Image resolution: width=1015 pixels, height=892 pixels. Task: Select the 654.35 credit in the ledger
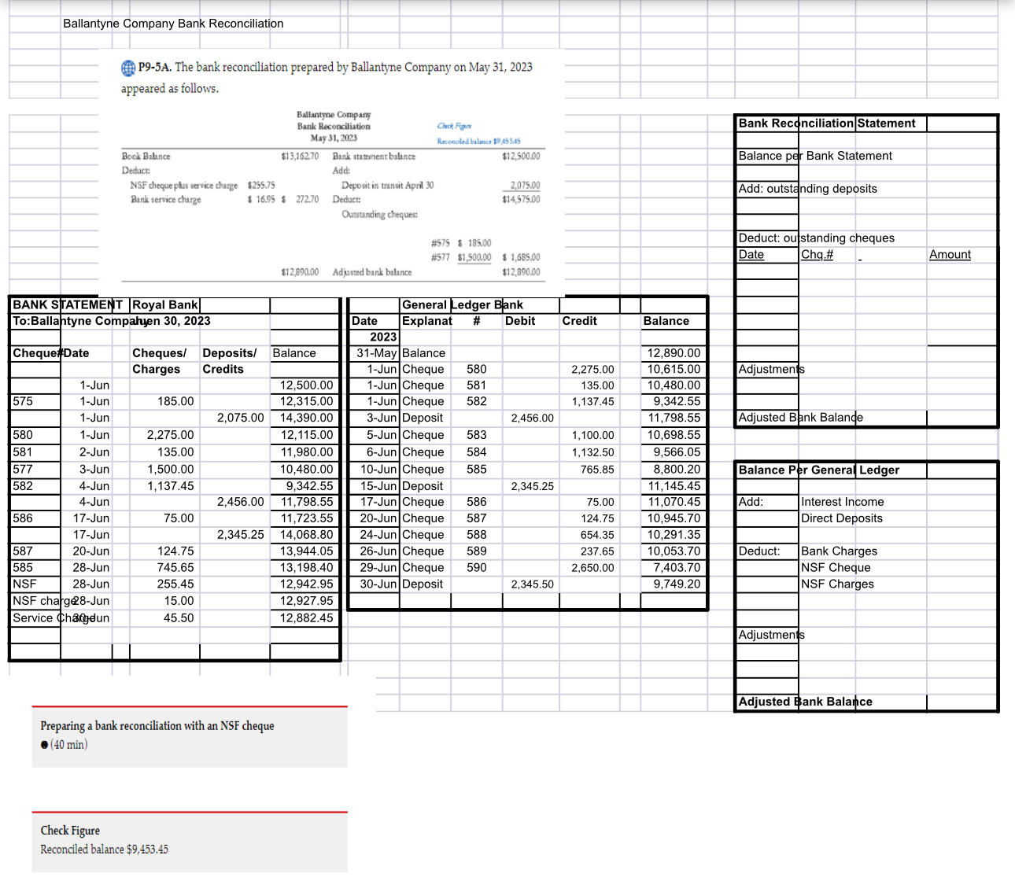pos(597,535)
